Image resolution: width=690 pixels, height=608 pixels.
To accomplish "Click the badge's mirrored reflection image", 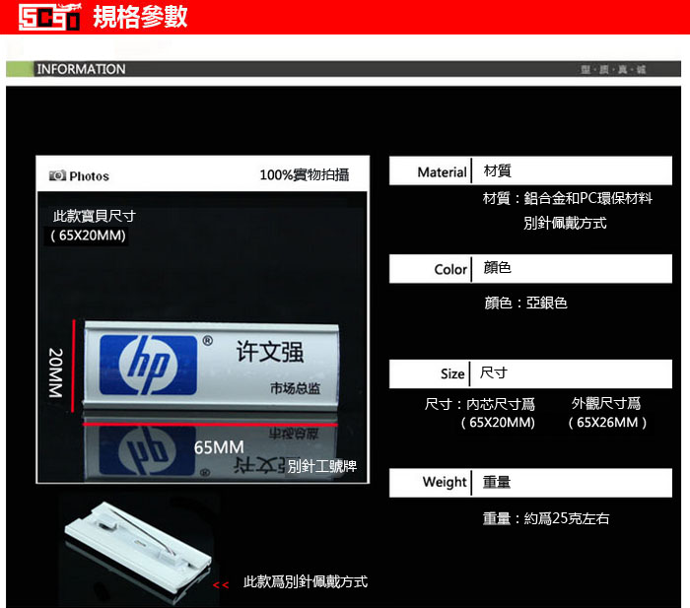I will [x=211, y=448].
